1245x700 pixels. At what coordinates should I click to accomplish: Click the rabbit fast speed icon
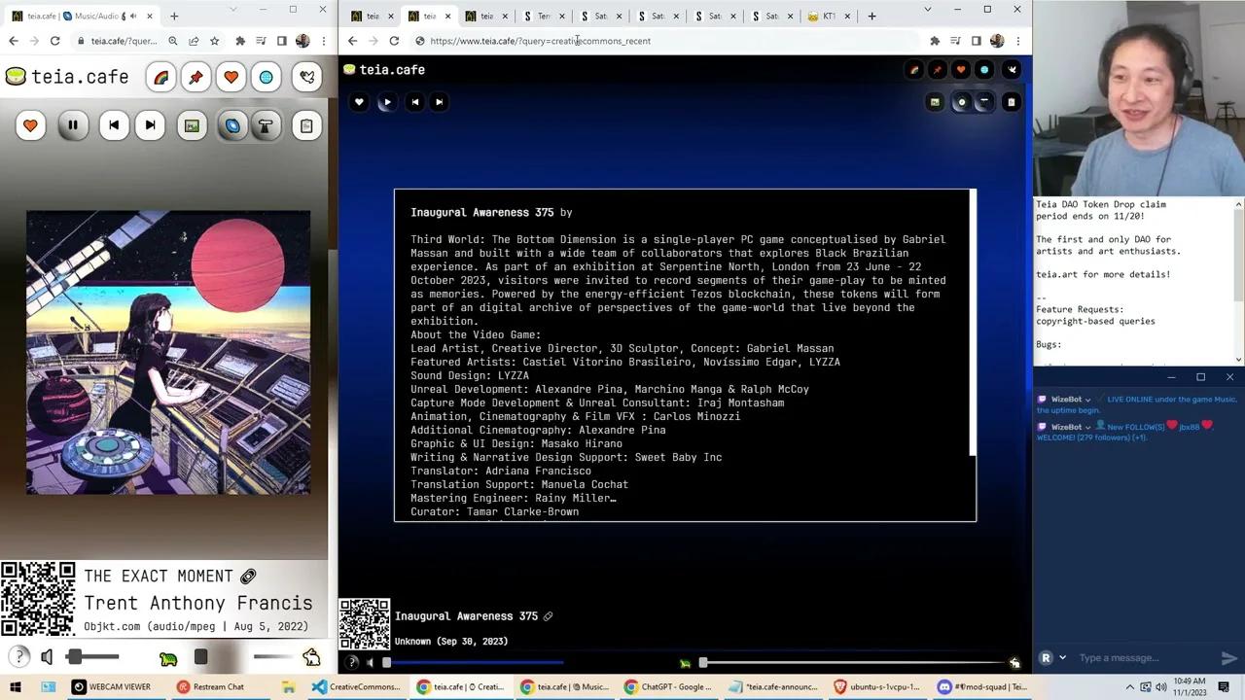pos(311,658)
